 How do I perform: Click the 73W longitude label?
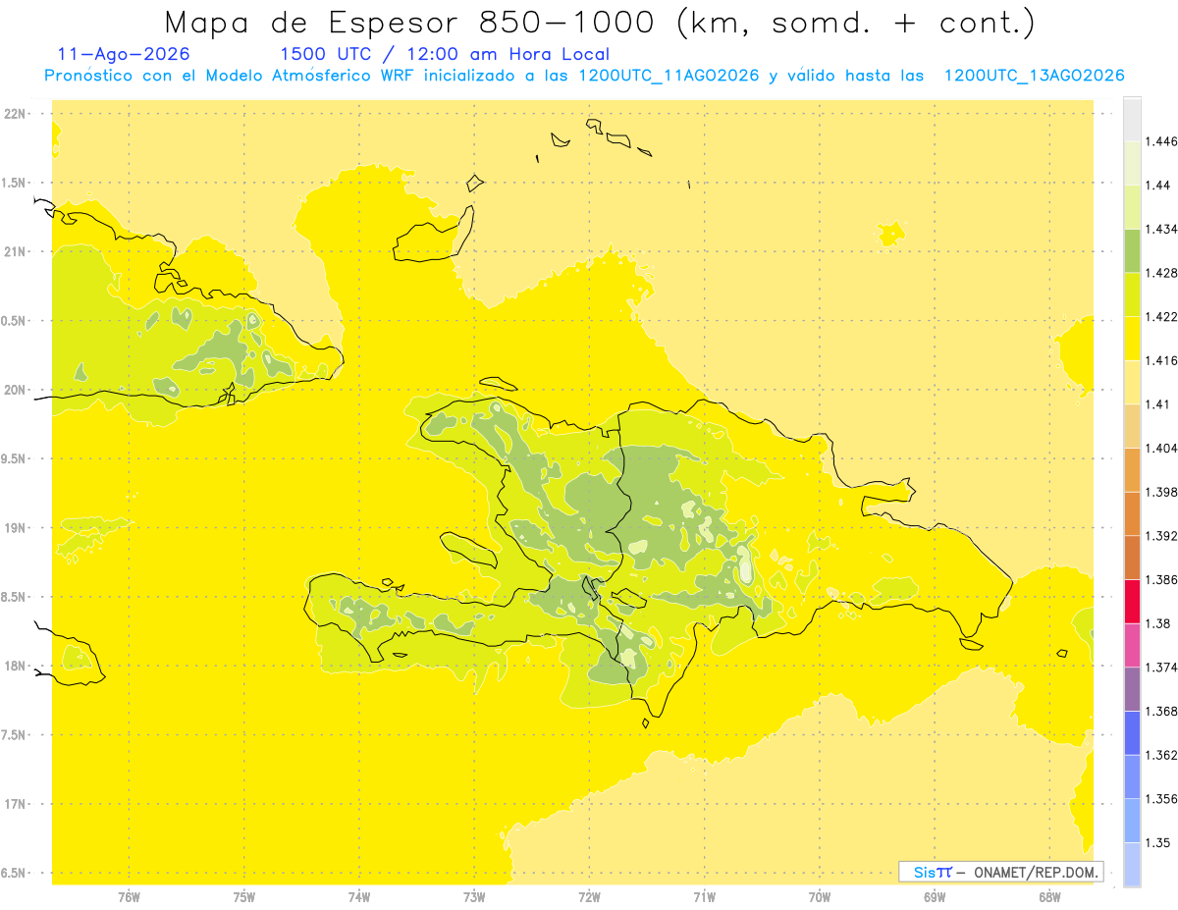click(x=474, y=898)
